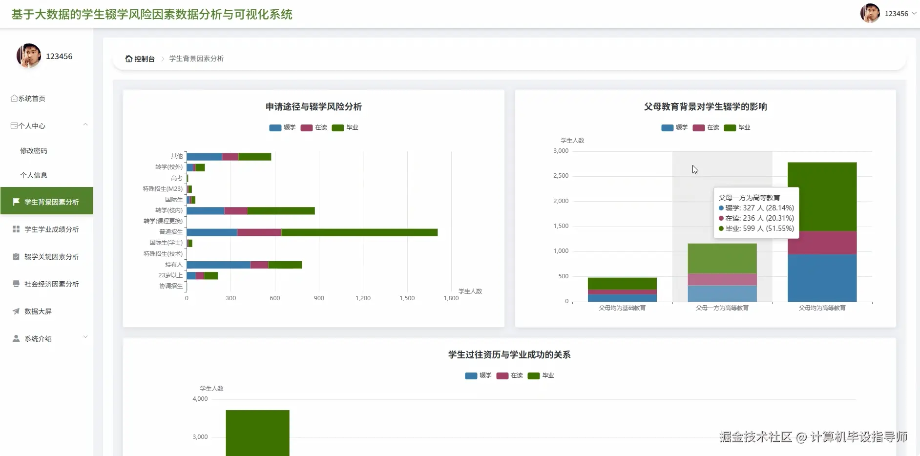Click 父母均为基础教育 stacked column
Screen dimensions: 920x456
click(622, 290)
